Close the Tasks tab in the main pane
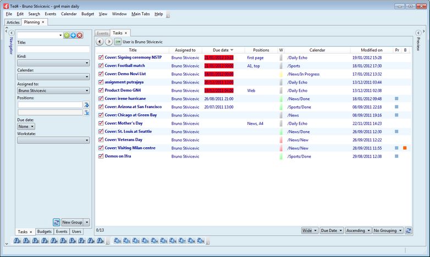The image size is (430, 257). click(126, 33)
